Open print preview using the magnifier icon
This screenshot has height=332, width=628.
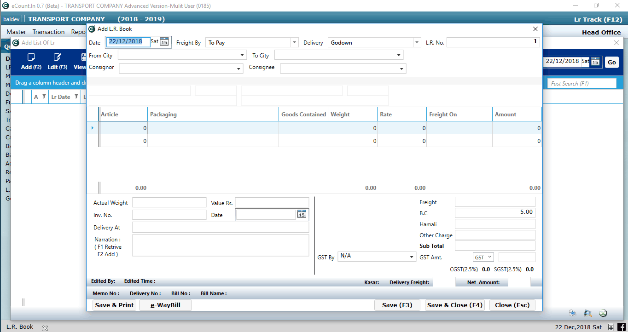(x=587, y=313)
